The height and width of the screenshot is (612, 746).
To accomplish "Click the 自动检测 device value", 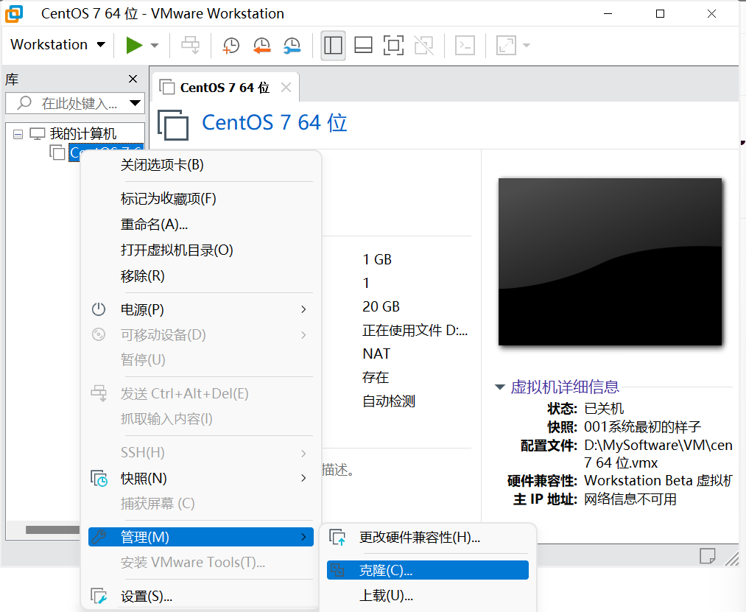I will [389, 401].
